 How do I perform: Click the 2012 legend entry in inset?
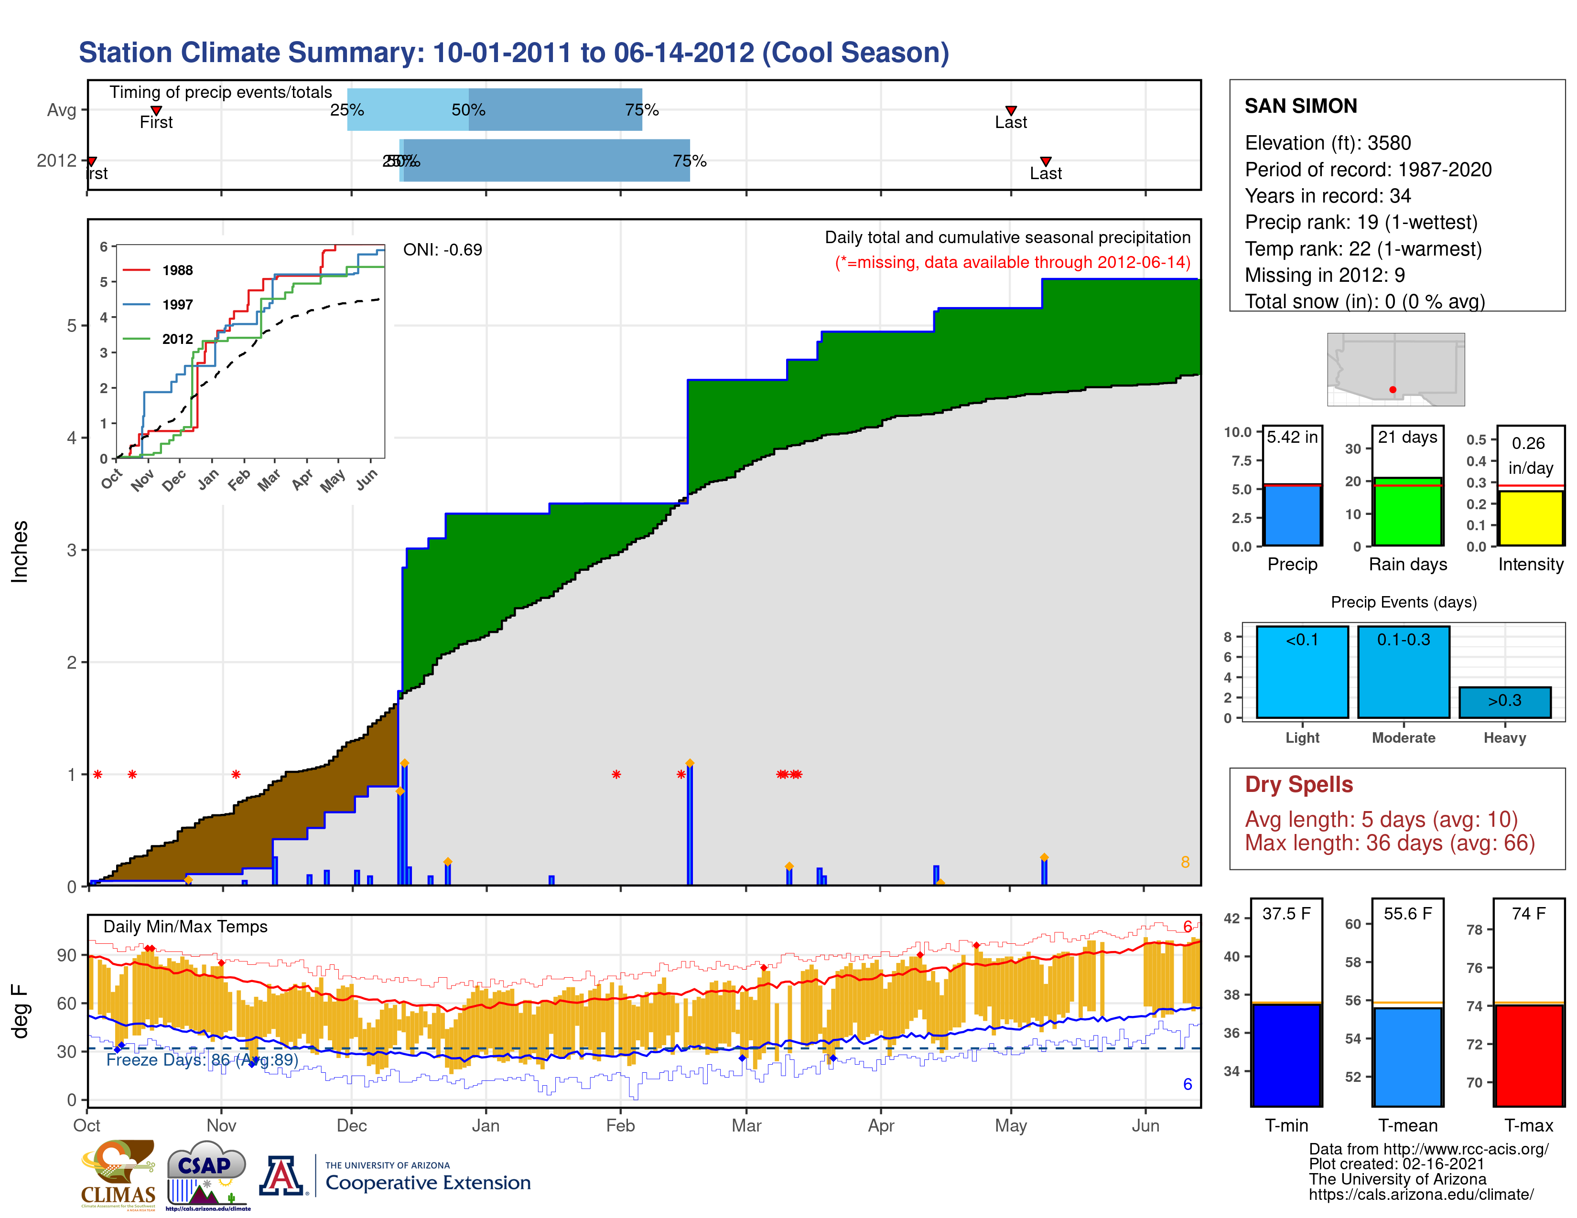point(158,339)
